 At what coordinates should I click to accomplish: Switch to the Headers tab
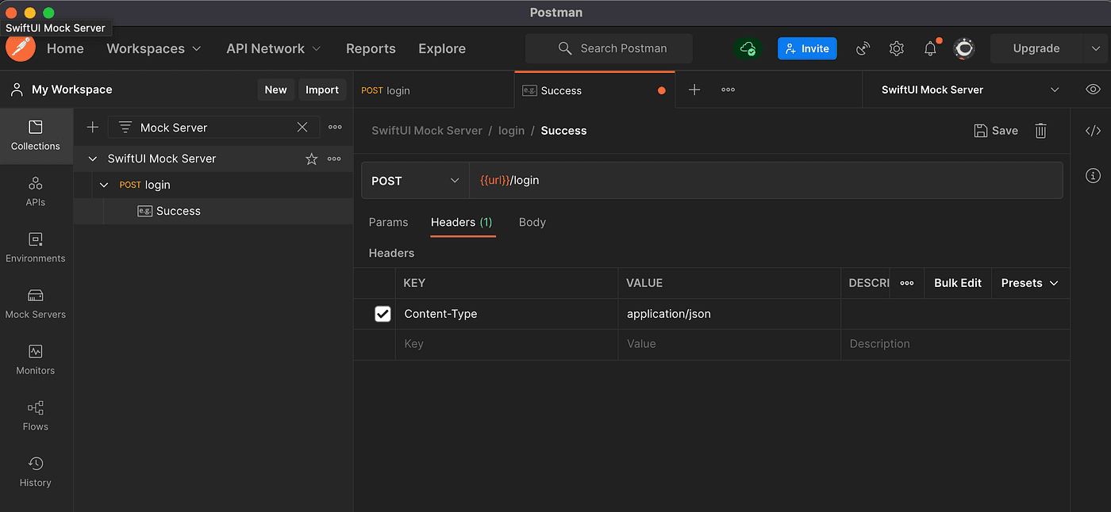pos(462,222)
